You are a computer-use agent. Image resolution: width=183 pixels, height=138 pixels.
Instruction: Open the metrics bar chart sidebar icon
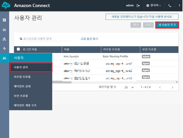(5, 29)
